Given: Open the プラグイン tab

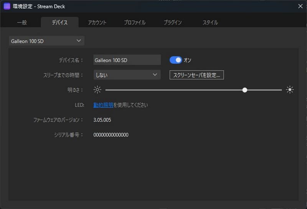Looking at the screenshot, I should click(172, 22).
